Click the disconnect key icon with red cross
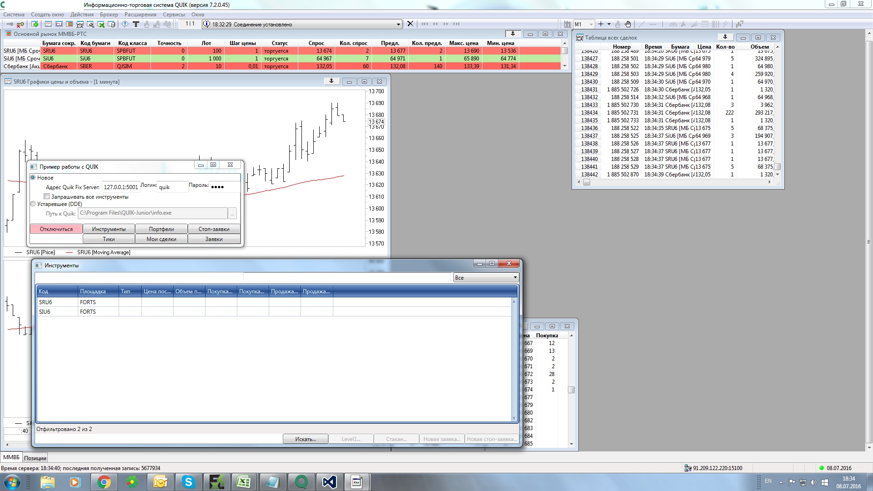Viewport: 873px width, 491px height. (x=20, y=24)
